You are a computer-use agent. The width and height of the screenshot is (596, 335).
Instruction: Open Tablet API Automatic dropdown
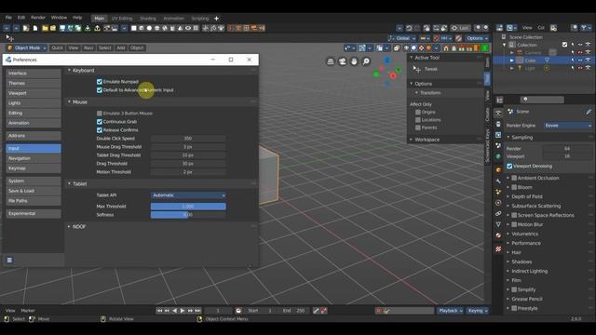pos(188,195)
